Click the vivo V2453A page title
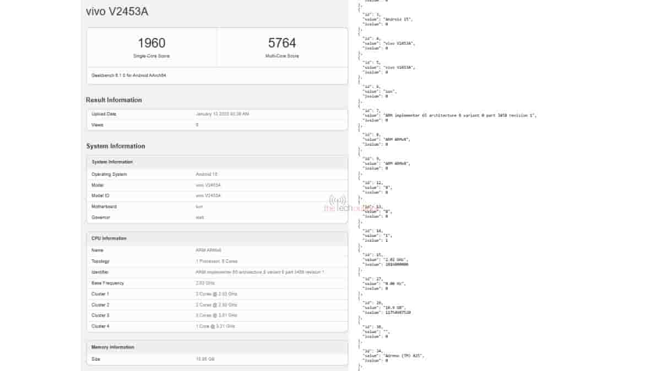This screenshot has height=371, width=661. tap(117, 12)
